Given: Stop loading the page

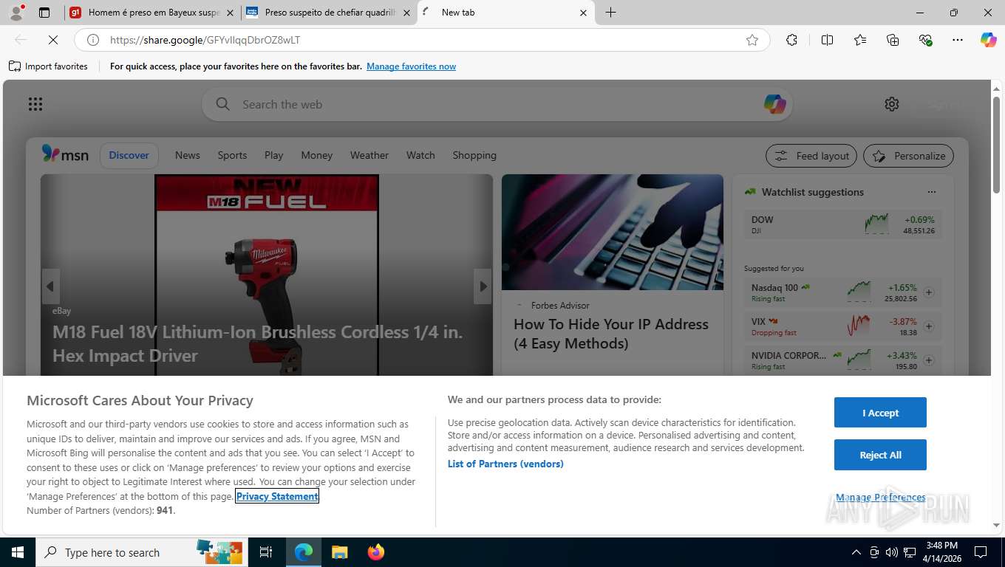Looking at the screenshot, I should pyautogui.click(x=53, y=40).
